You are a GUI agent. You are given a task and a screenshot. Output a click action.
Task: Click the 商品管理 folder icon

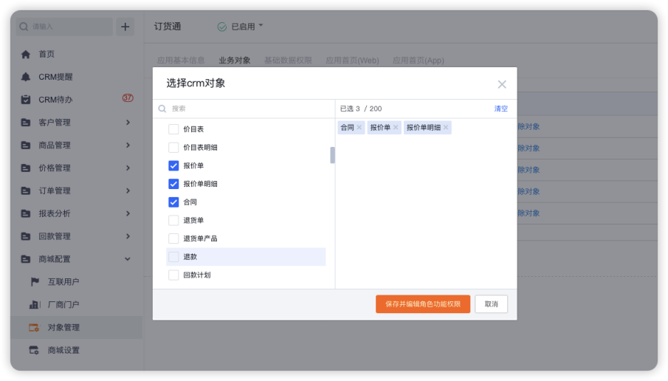click(x=26, y=145)
